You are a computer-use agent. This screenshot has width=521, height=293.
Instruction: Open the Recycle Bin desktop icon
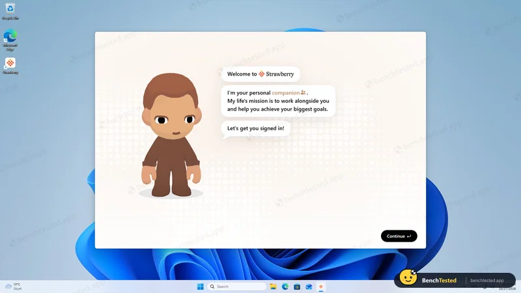tap(10, 11)
